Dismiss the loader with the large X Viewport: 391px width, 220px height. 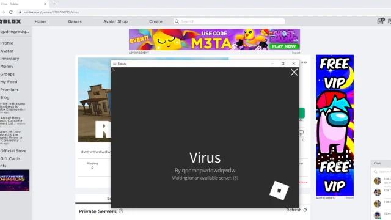click(294, 72)
